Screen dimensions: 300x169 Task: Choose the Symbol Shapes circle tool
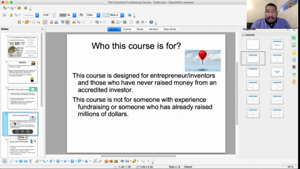pos(58,161)
